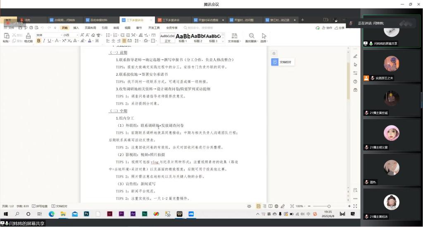This screenshot has width=423, height=227.
Task: Toggle bold formatting in the ribbon
Action: tap(38, 41)
